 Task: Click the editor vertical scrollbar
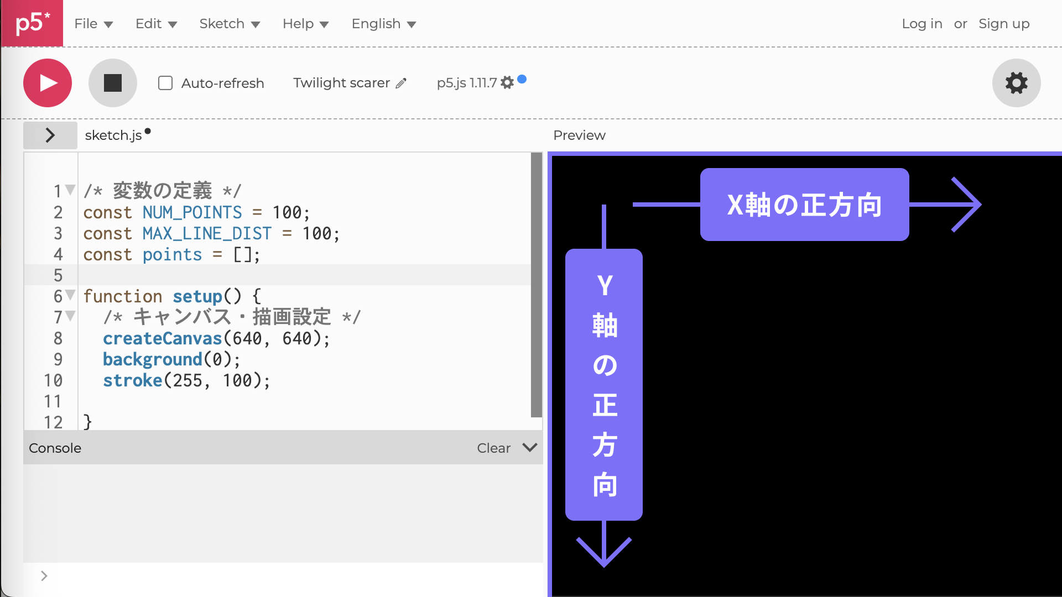tap(536, 285)
